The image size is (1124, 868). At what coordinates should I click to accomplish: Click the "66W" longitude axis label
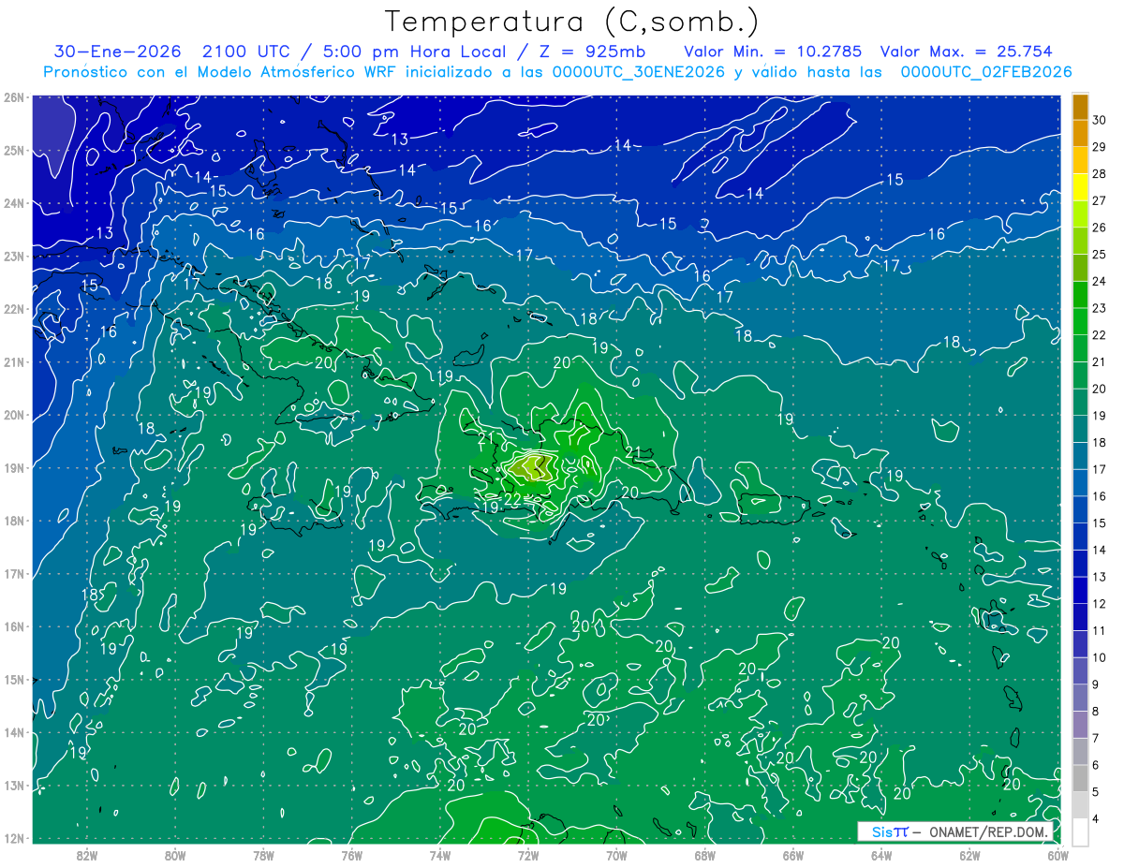(793, 855)
